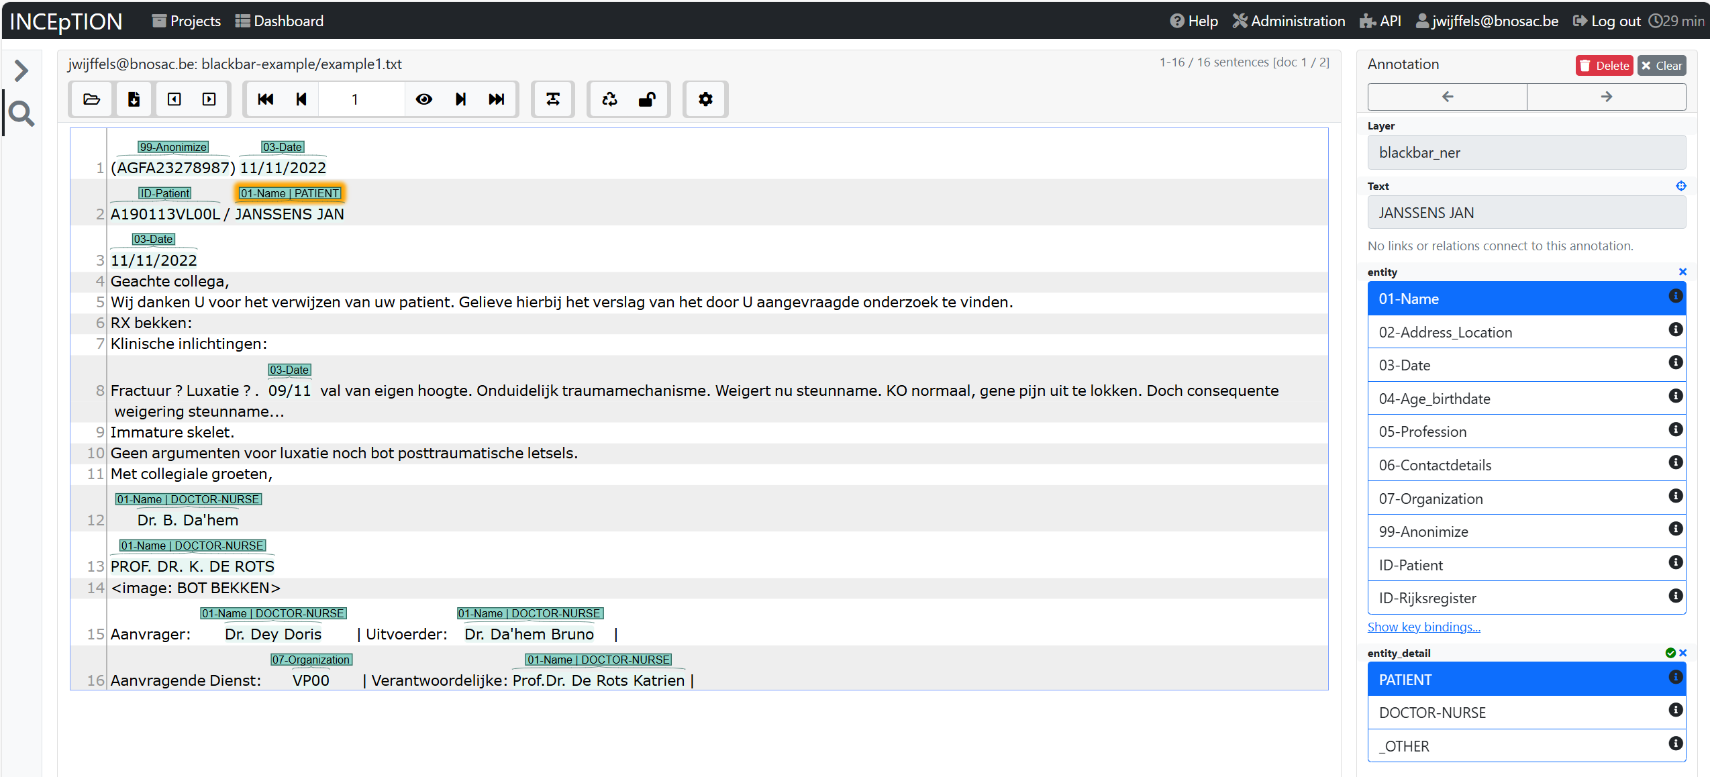Open document folder icon in toolbar
Screen dimensions: 1710x777
pos(92,99)
